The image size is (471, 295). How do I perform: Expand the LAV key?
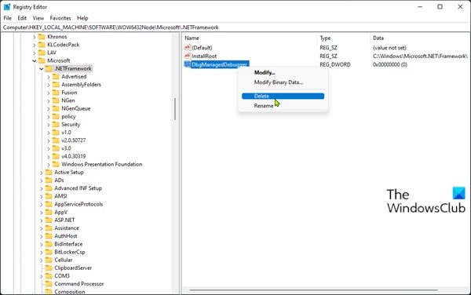[x=35, y=53]
